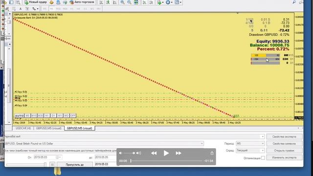Click the Пропустить до button
313x176 pixels.
coord(75,165)
